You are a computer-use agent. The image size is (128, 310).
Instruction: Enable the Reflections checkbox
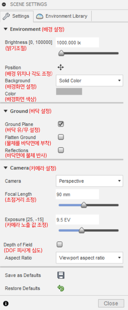[x=61, y=150]
